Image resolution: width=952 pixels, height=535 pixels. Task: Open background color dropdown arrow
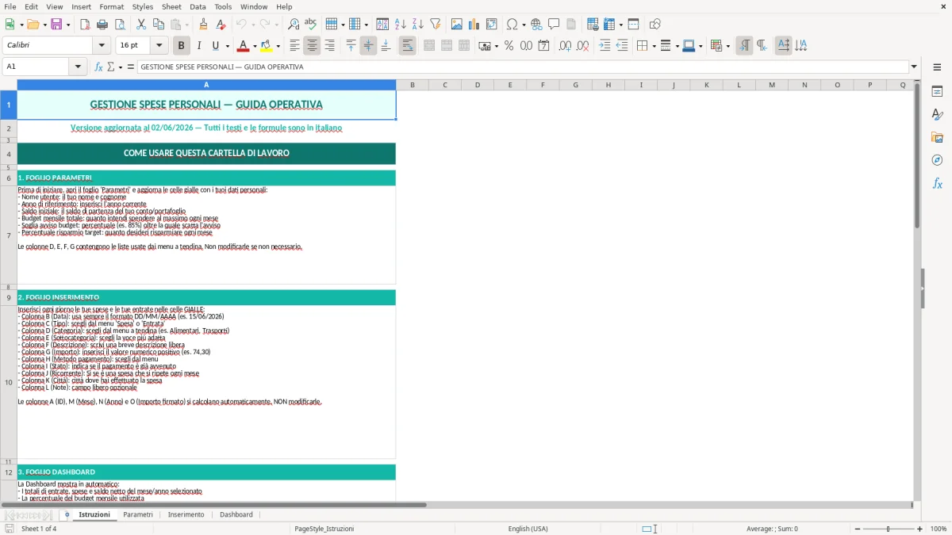point(278,46)
